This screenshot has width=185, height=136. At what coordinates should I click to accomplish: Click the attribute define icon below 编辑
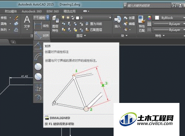click(x=126, y=30)
